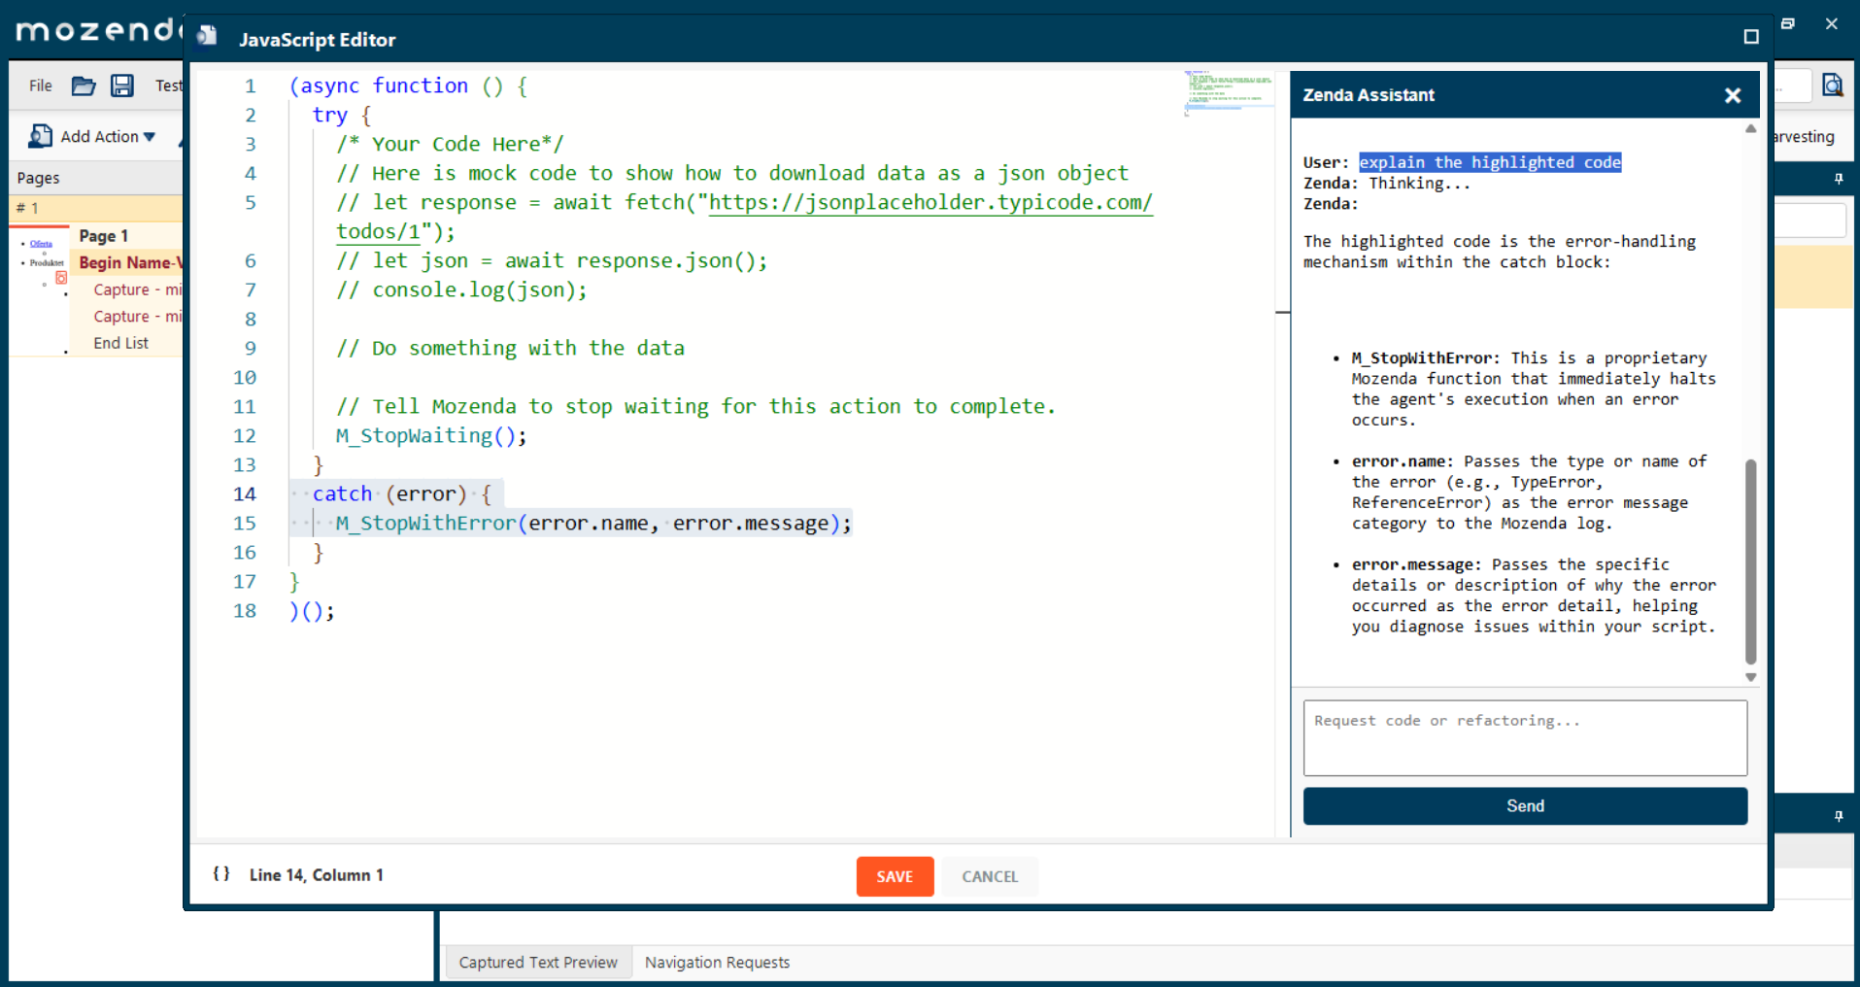Open the File menu in Mozenda
1860x987 pixels.
click(x=40, y=85)
